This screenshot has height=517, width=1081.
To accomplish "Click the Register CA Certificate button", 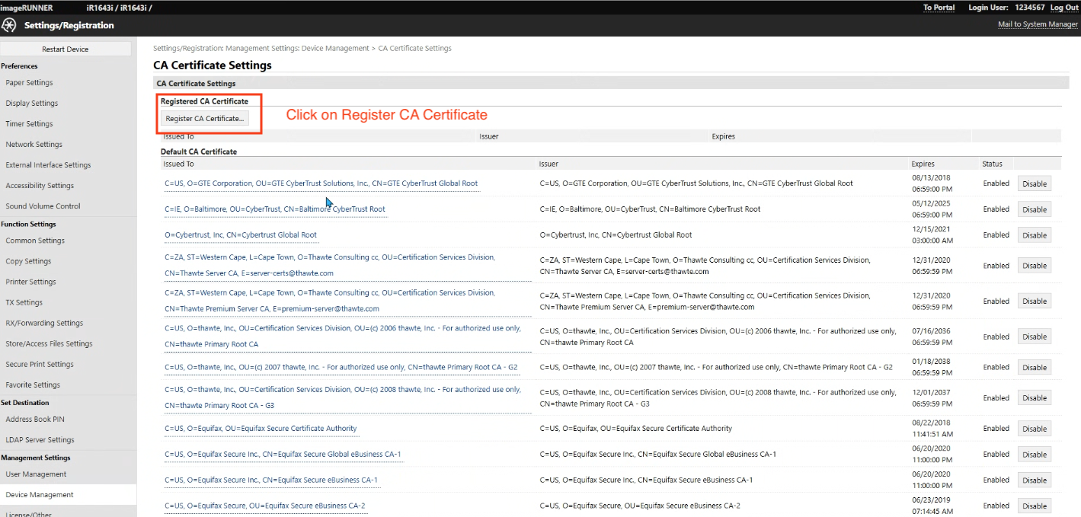I will click(x=204, y=119).
